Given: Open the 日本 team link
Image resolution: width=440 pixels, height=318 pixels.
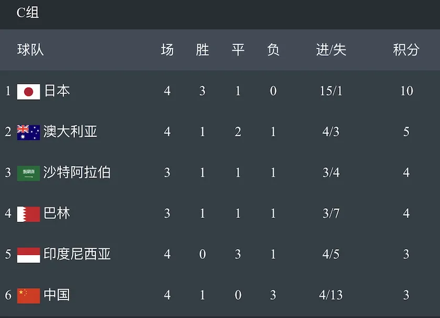Looking at the screenshot, I should [x=57, y=91].
